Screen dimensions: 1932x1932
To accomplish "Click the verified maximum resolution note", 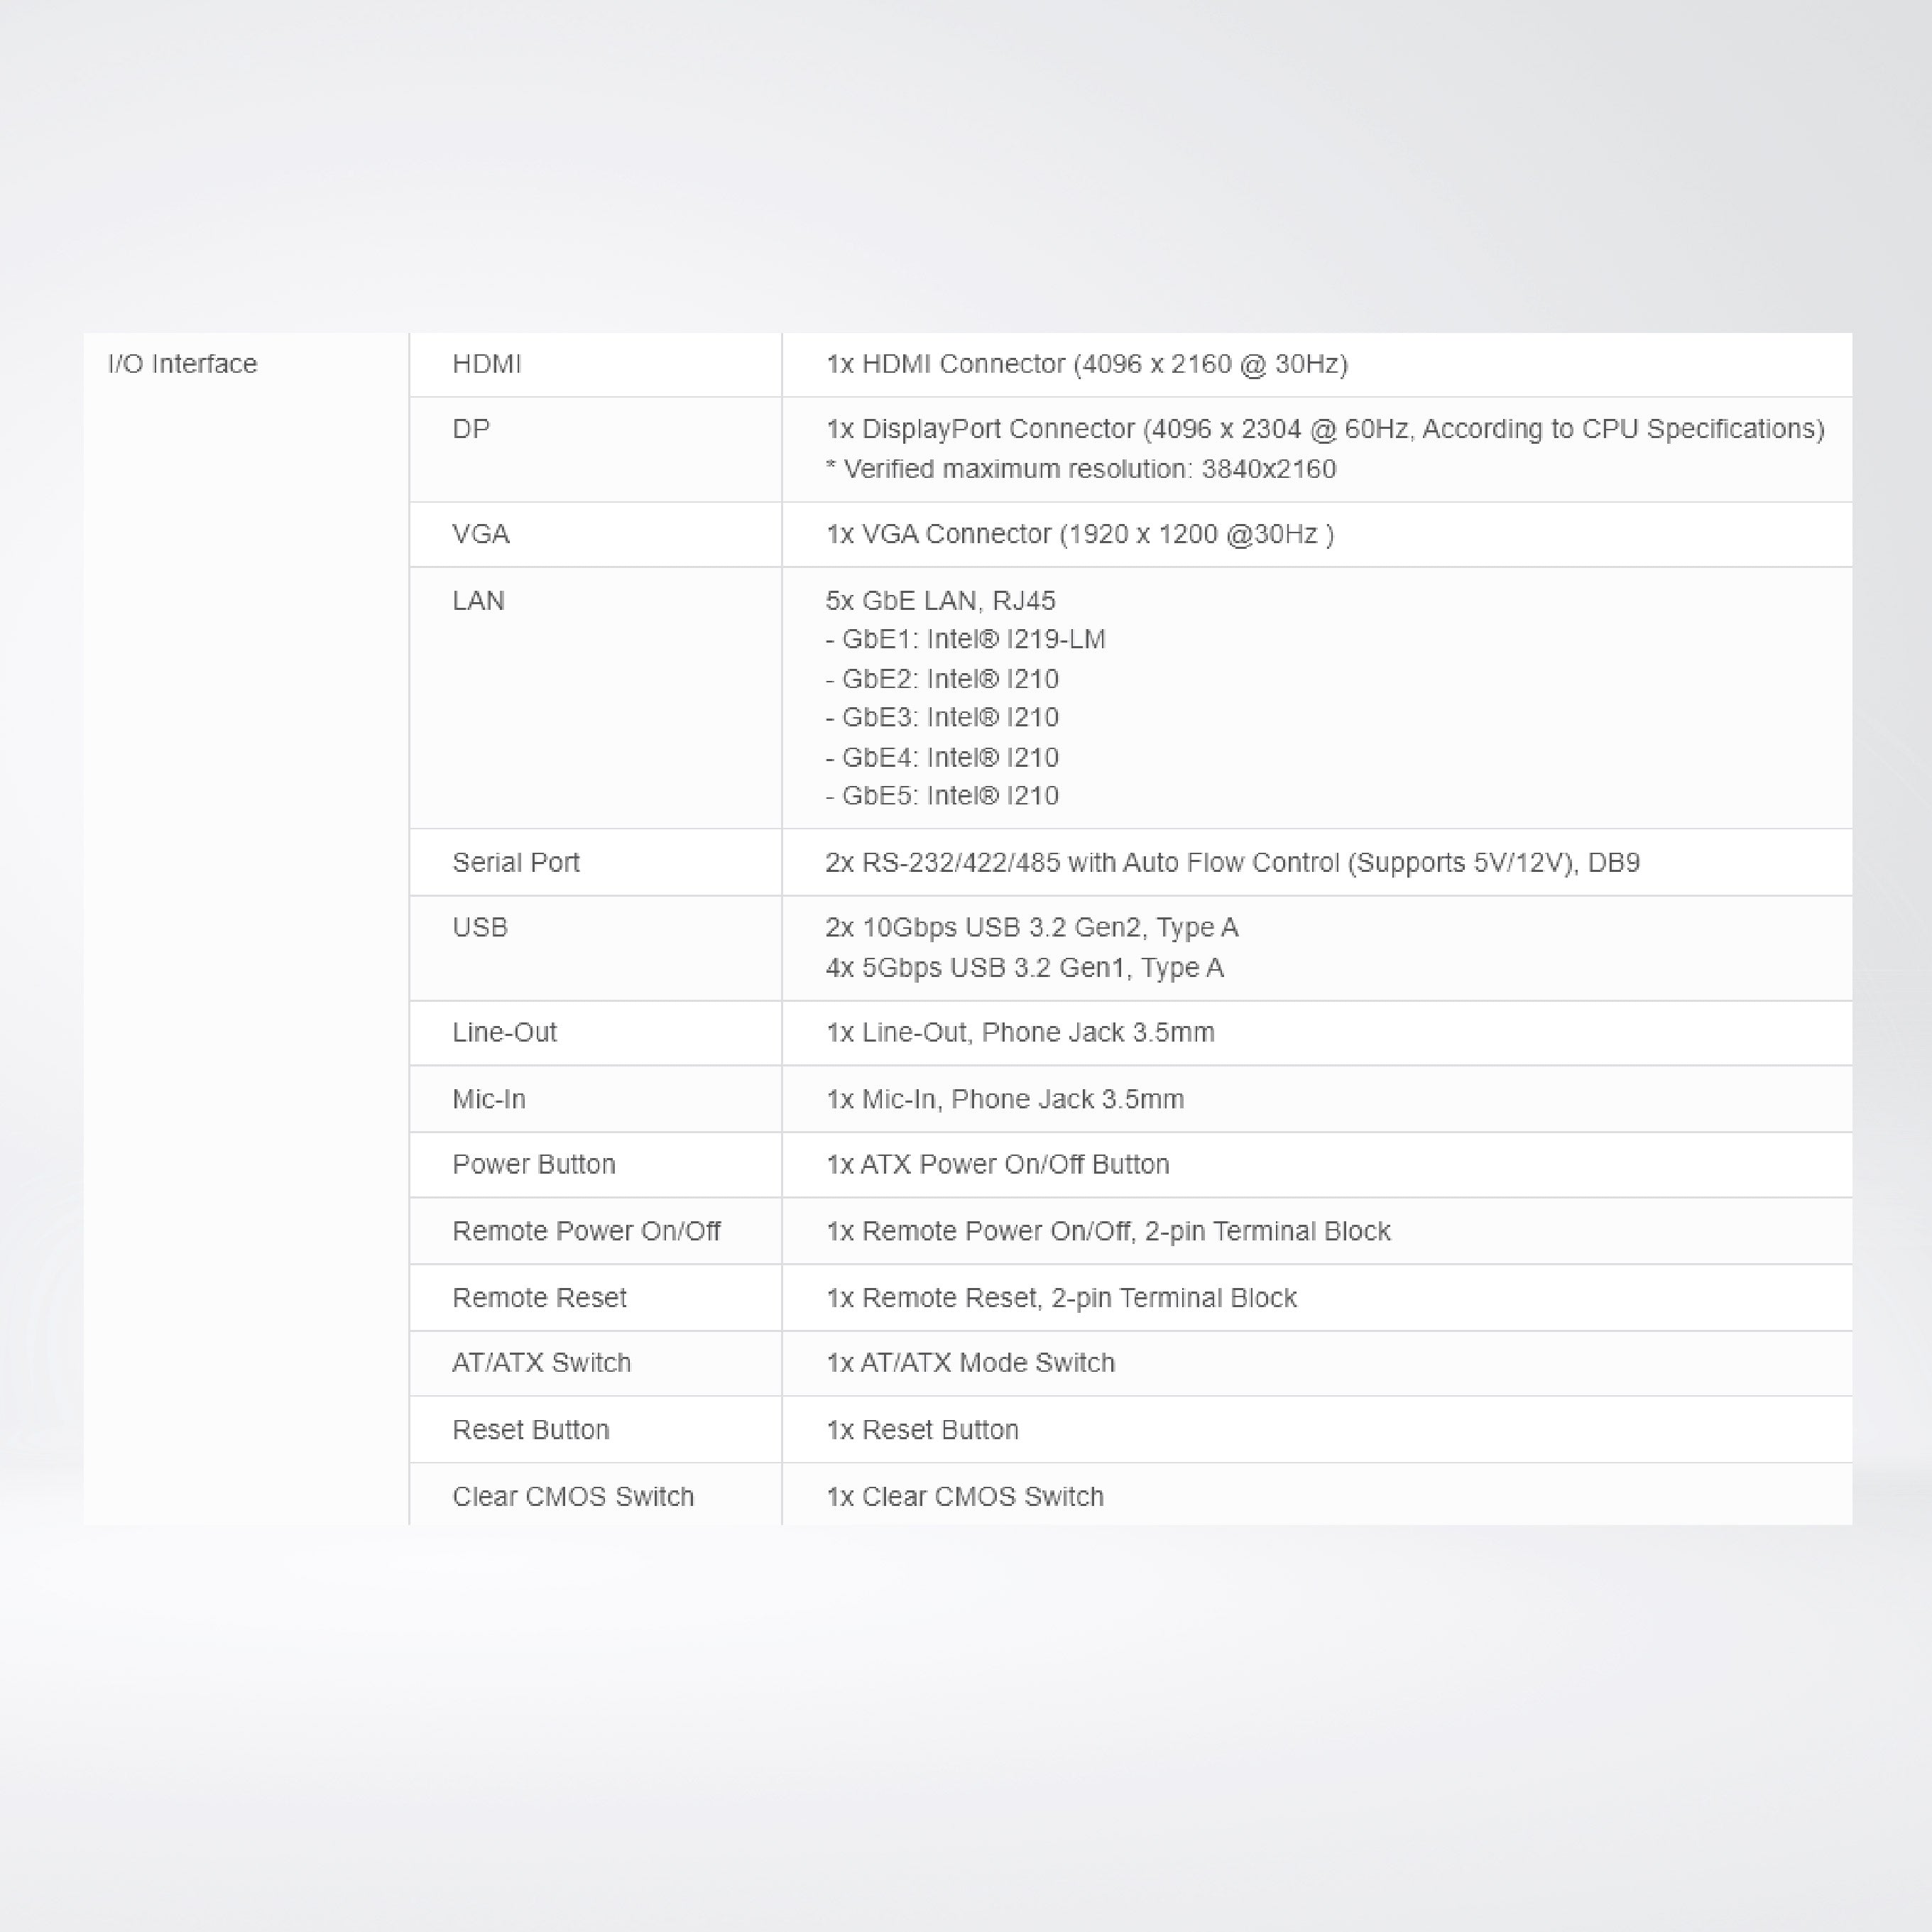I will (1080, 469).
